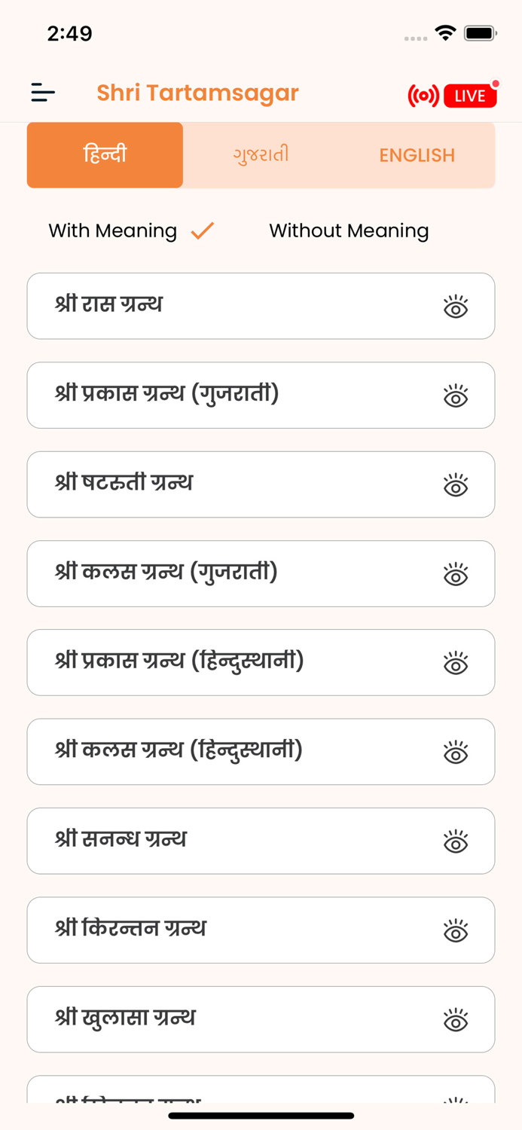Click the eye icon for श्री सनन्ध ग्रन्थ

(x=456, y=841)
